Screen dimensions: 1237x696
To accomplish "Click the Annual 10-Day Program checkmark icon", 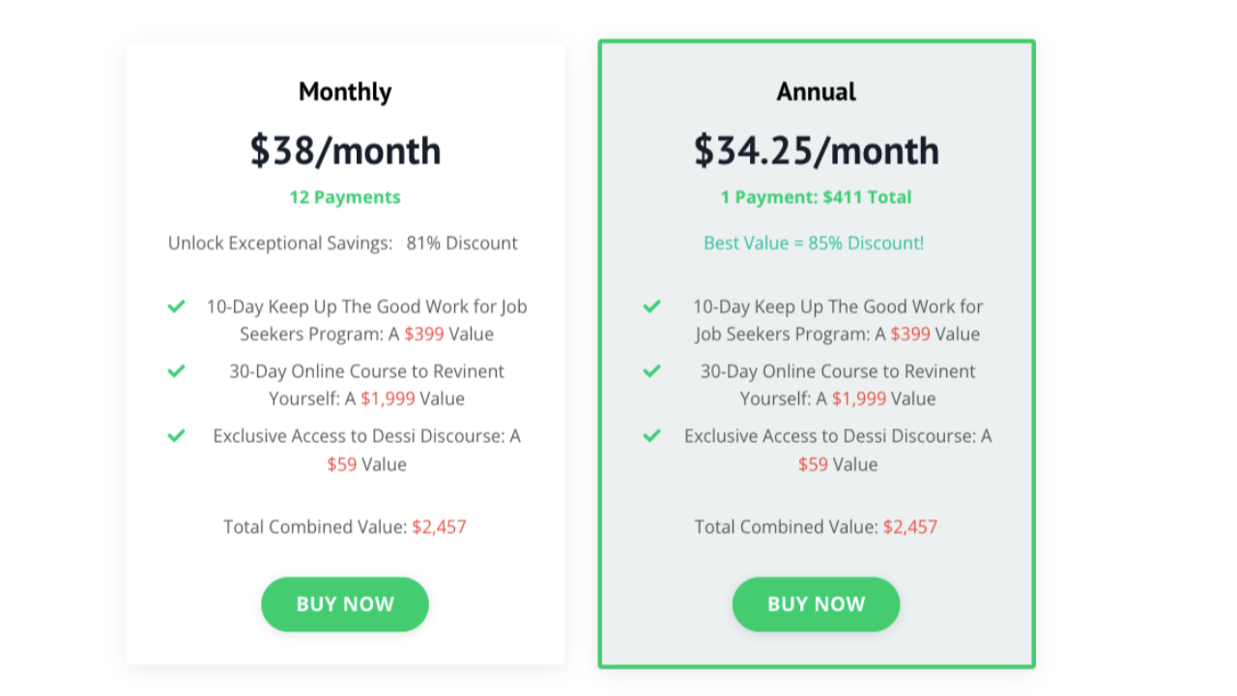I will 652,306.
